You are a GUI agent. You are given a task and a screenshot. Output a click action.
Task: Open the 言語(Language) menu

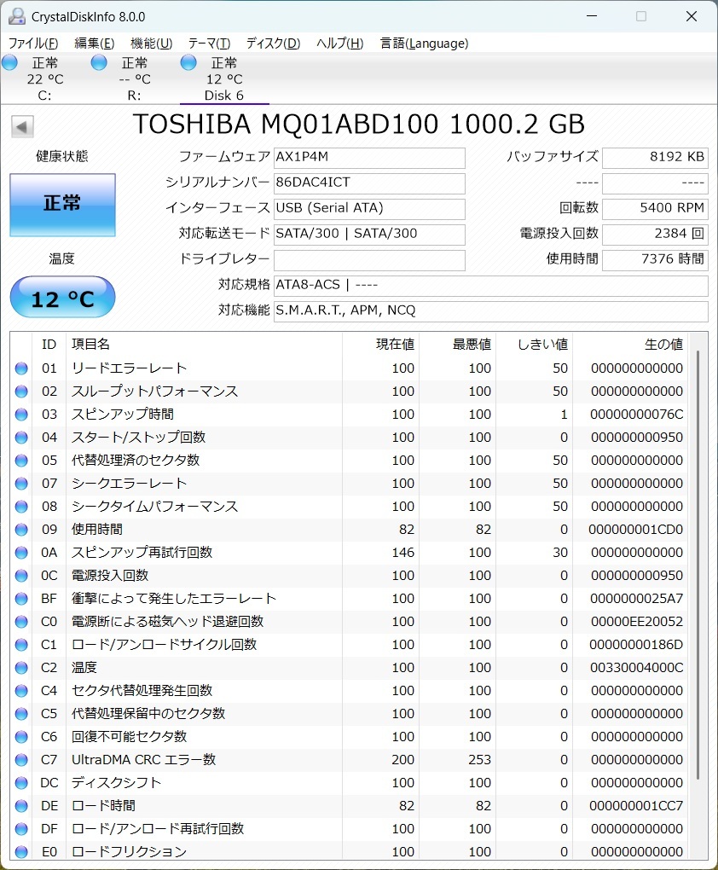[x=424, y=43]
